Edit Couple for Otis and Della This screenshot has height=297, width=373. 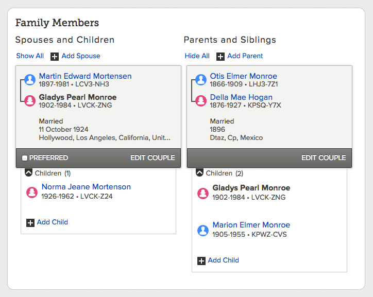324,158
